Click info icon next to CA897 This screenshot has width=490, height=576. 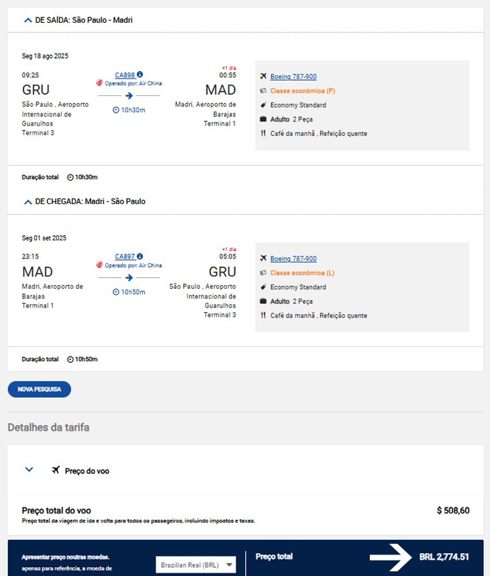tap(140, 256)
